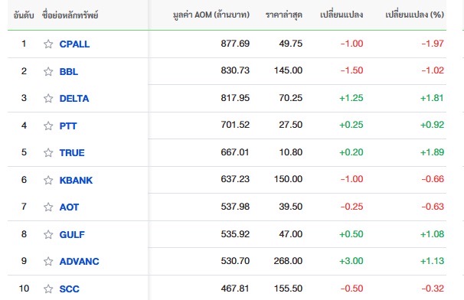The width and height of the screenshot is (464, 300).
Task: Sort by มูลค่า AOM (ล้านบาท) column
Action: click(x=211, y=15)
